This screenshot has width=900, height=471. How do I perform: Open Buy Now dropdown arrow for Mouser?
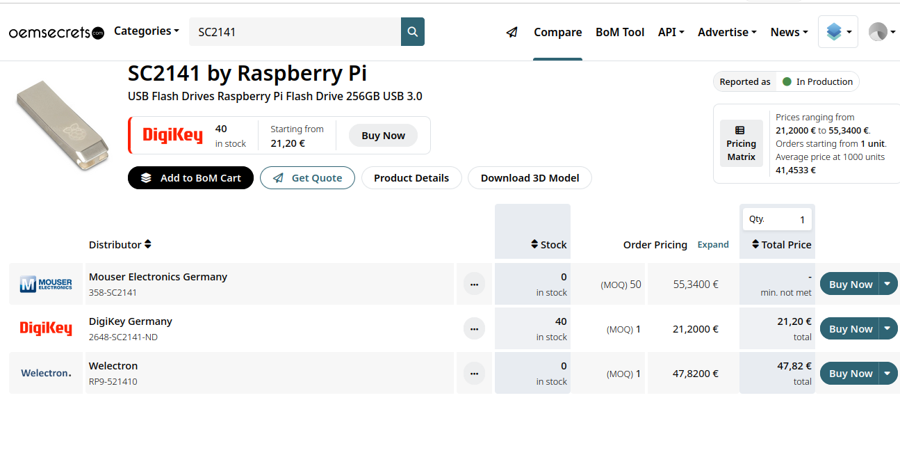887,284
